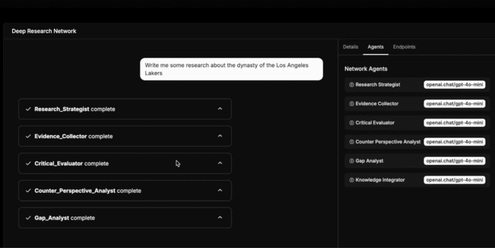495x248 pixels.
Task: Click the Gap Analyst agent icon
Action: tap(351, 161)
